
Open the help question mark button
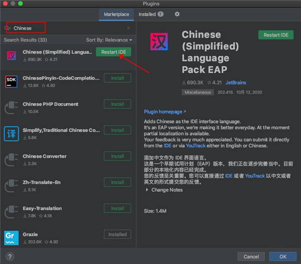(x=10, y=256)
